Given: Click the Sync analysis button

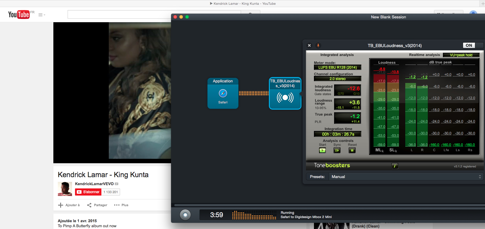Looking at the screenshot, I should tap(337, 150).
